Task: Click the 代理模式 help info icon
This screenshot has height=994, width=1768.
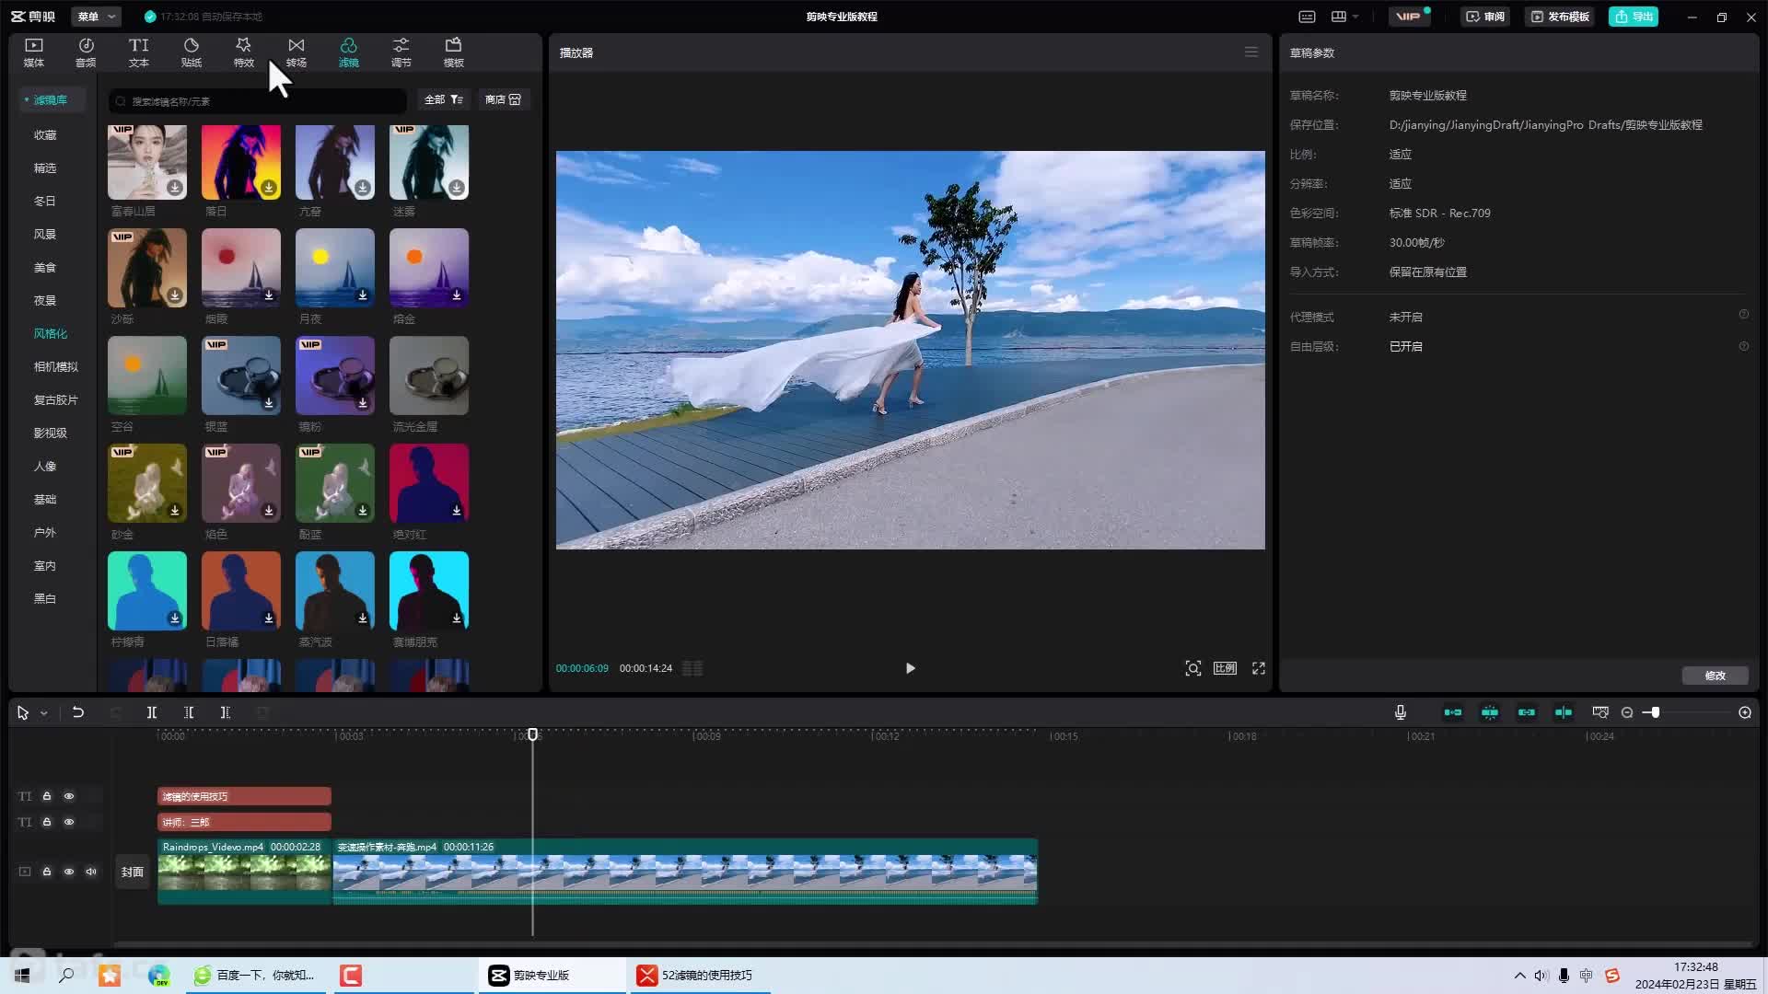Action: click(x=1744, y=315)
